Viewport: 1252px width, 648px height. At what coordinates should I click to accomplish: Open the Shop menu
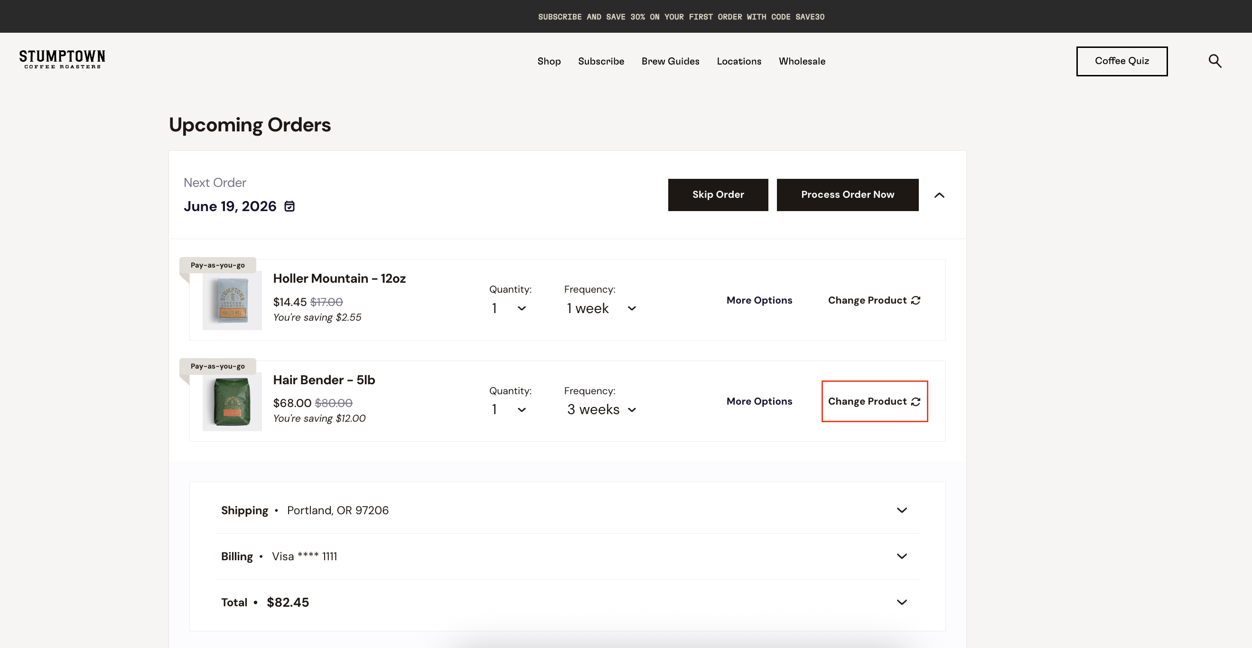pos(549,61)
